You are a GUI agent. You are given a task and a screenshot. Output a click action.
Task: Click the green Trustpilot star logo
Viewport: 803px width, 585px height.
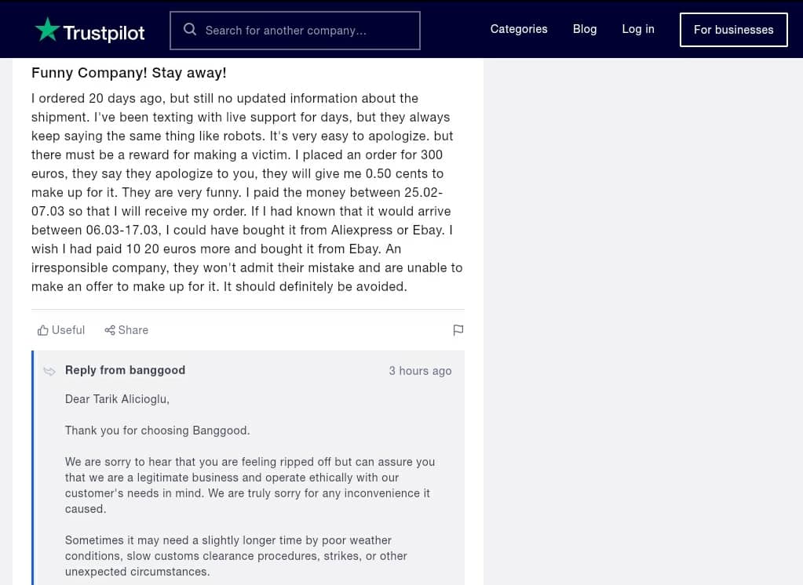click(x=47, y=29)
